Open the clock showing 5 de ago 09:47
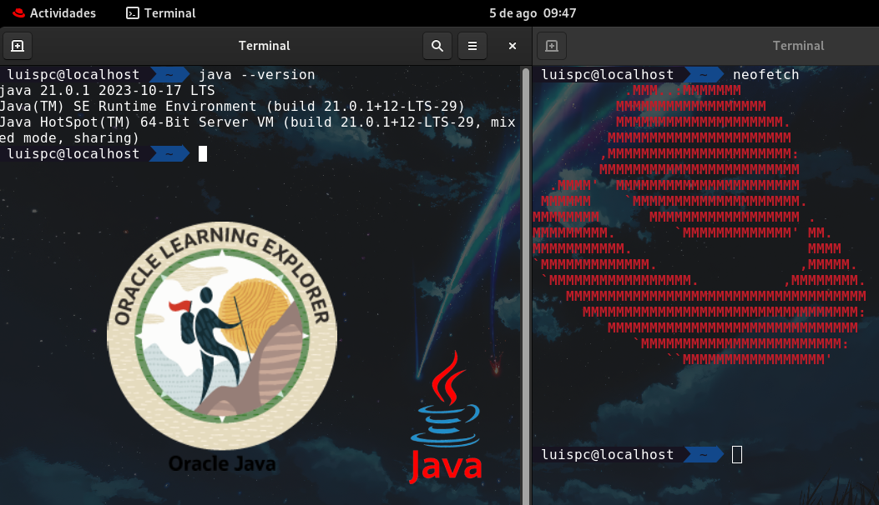The height and width of the screenshot is (505, 879). click(533, 12)
